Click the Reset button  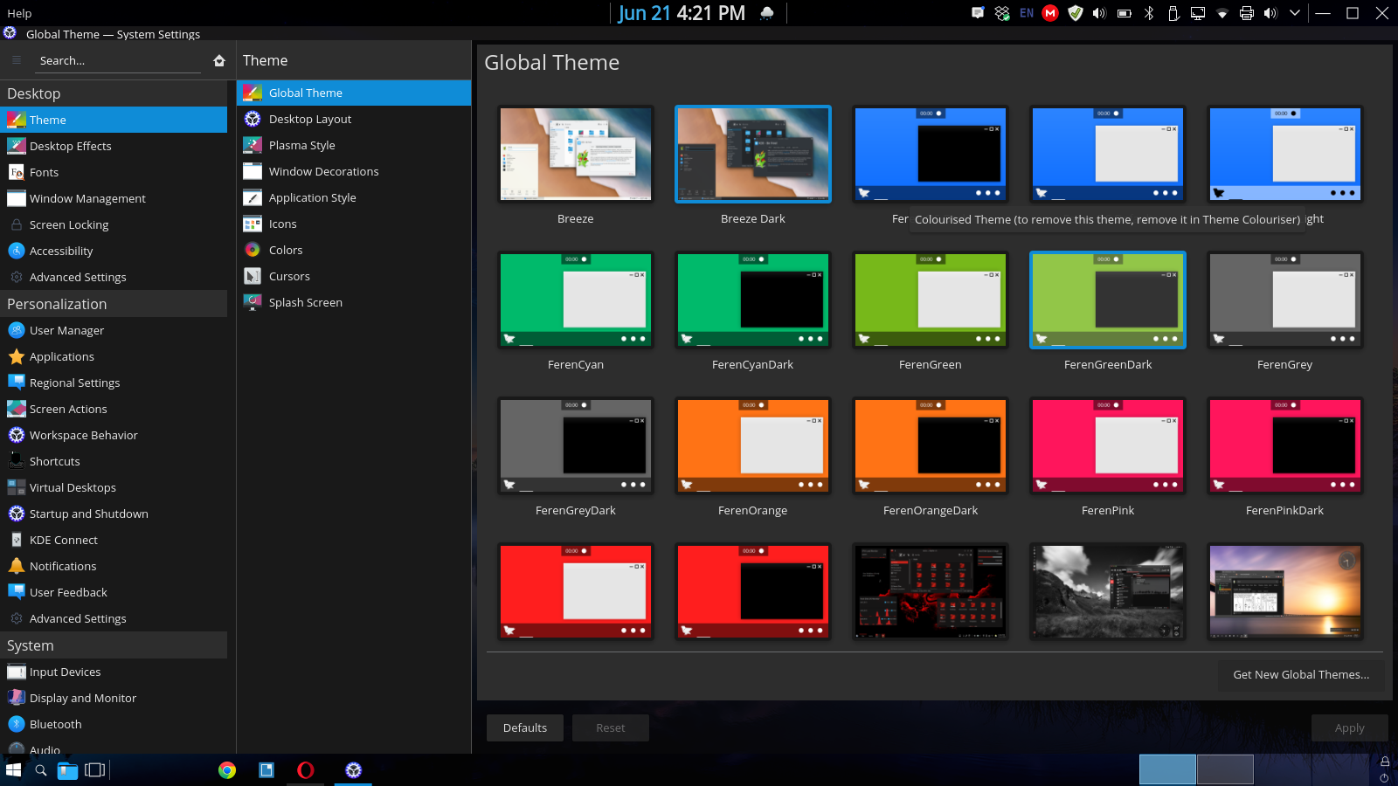611,727
